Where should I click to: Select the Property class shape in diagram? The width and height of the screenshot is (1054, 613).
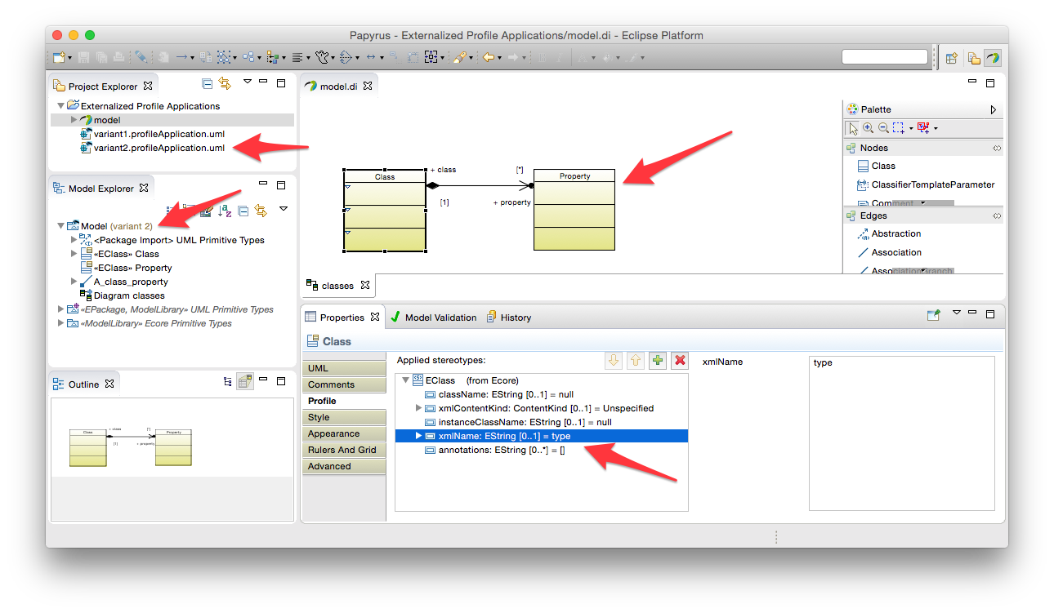click(x=574, y=210)
